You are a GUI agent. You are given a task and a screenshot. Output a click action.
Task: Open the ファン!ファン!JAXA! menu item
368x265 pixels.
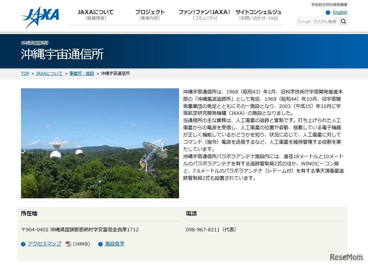tap(204, 13)
